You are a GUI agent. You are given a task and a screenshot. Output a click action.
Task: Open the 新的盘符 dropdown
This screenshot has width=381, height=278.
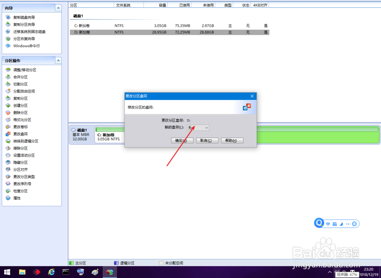pos(198,128)
